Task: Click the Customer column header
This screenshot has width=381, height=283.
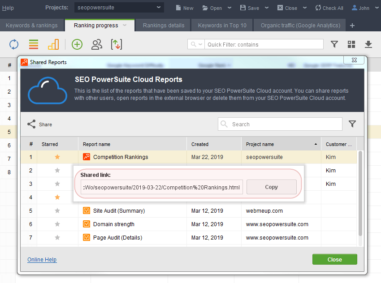Action: pos(339,144)
